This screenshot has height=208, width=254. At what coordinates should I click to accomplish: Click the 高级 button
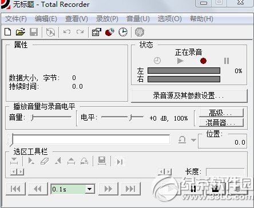tap(221, 113)
